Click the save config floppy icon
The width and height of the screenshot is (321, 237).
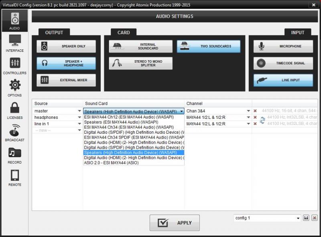(x=306, y=218)
